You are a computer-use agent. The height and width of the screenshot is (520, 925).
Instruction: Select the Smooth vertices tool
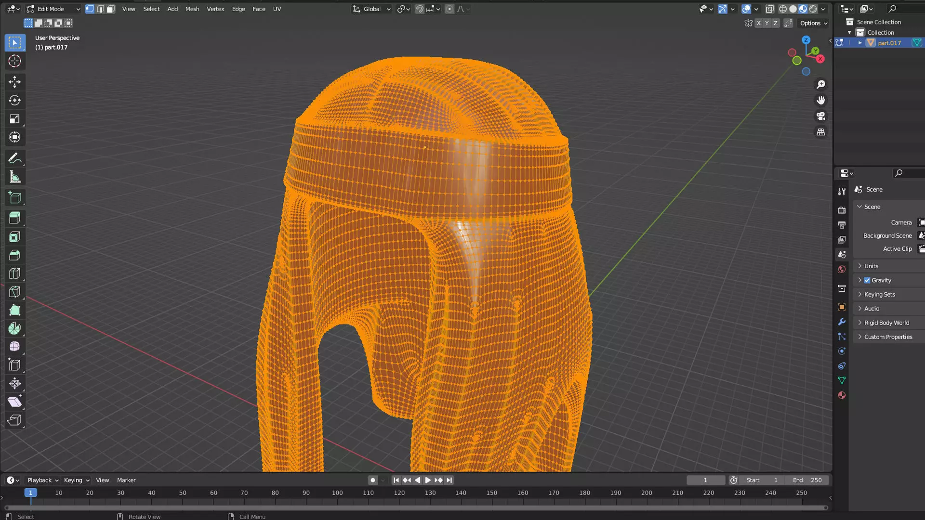[x=14, y=347]
